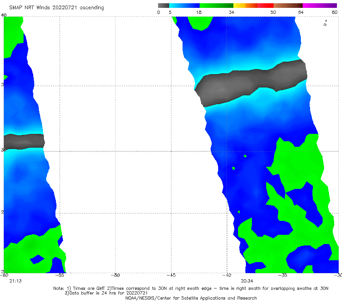The width and height of the screenshot is (342, 301).
Task: Click the longitude label '-45'
Action: [x=171, y=275]
